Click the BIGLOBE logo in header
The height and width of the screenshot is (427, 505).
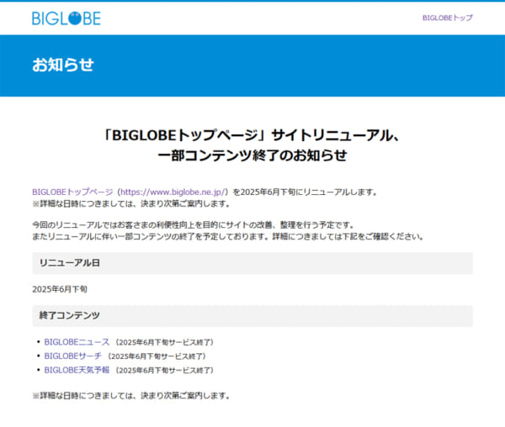tap(66, 18)
